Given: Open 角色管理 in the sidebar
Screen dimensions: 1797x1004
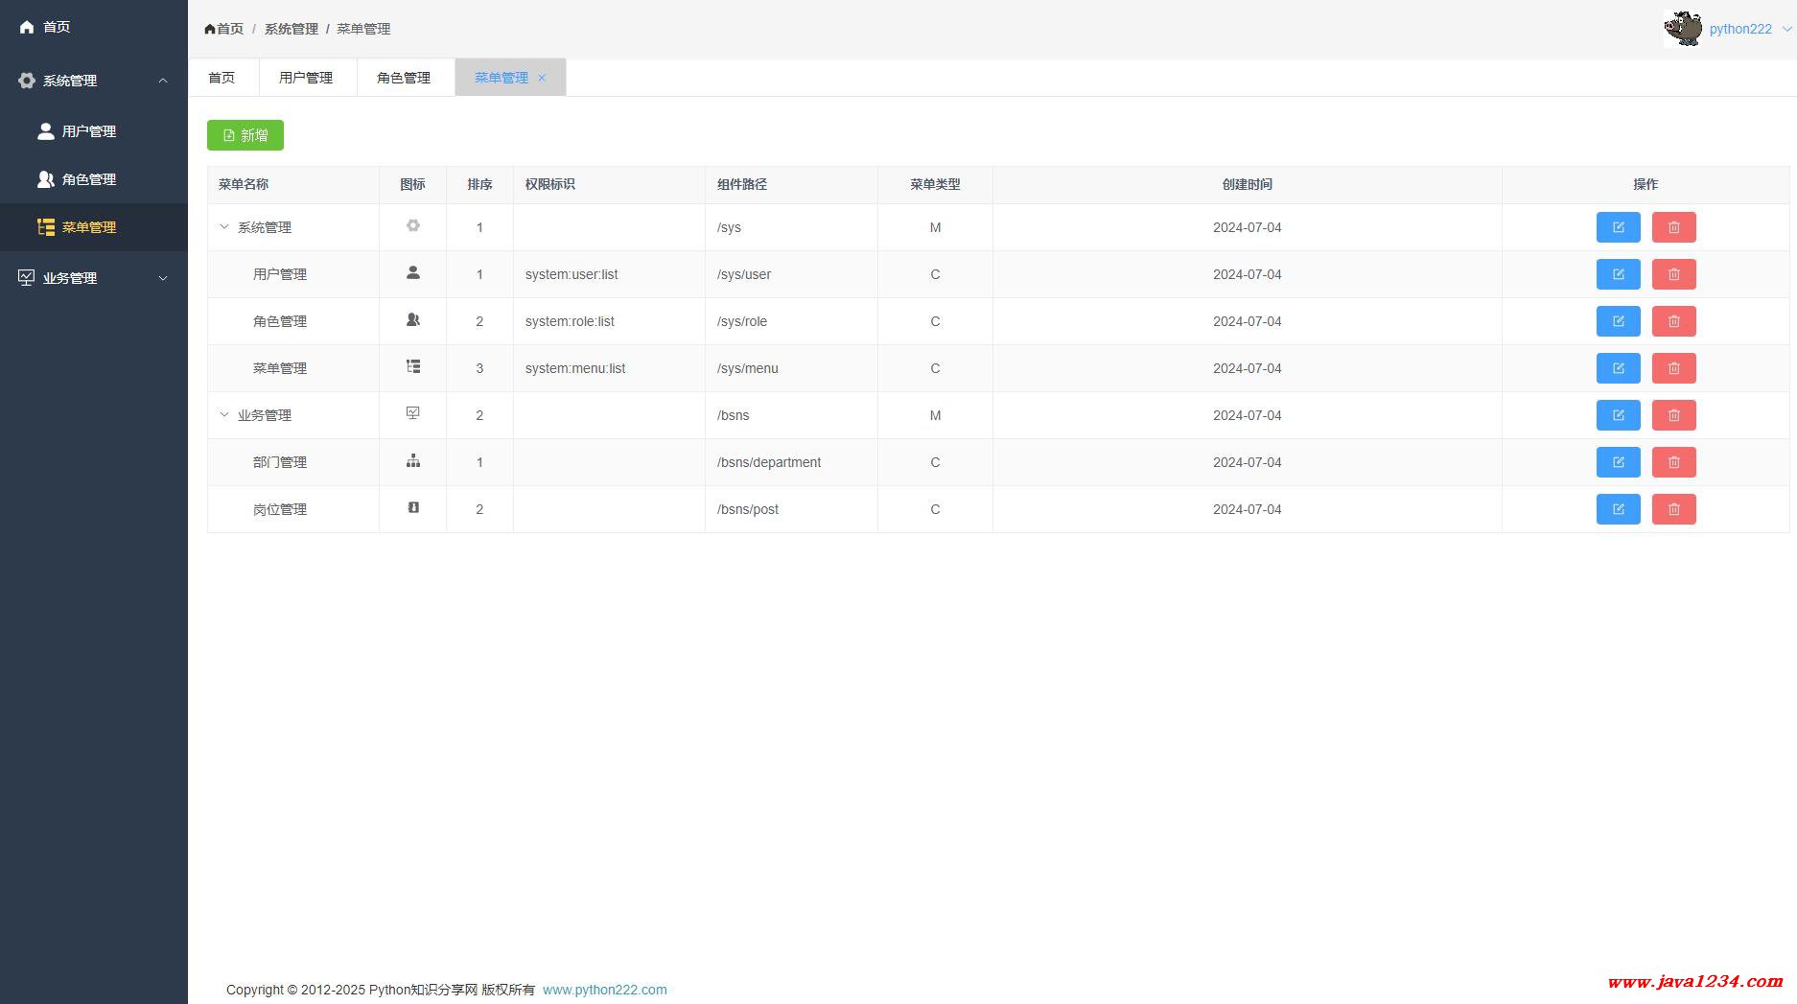Looking at the screenshot, I should point(89,179).
